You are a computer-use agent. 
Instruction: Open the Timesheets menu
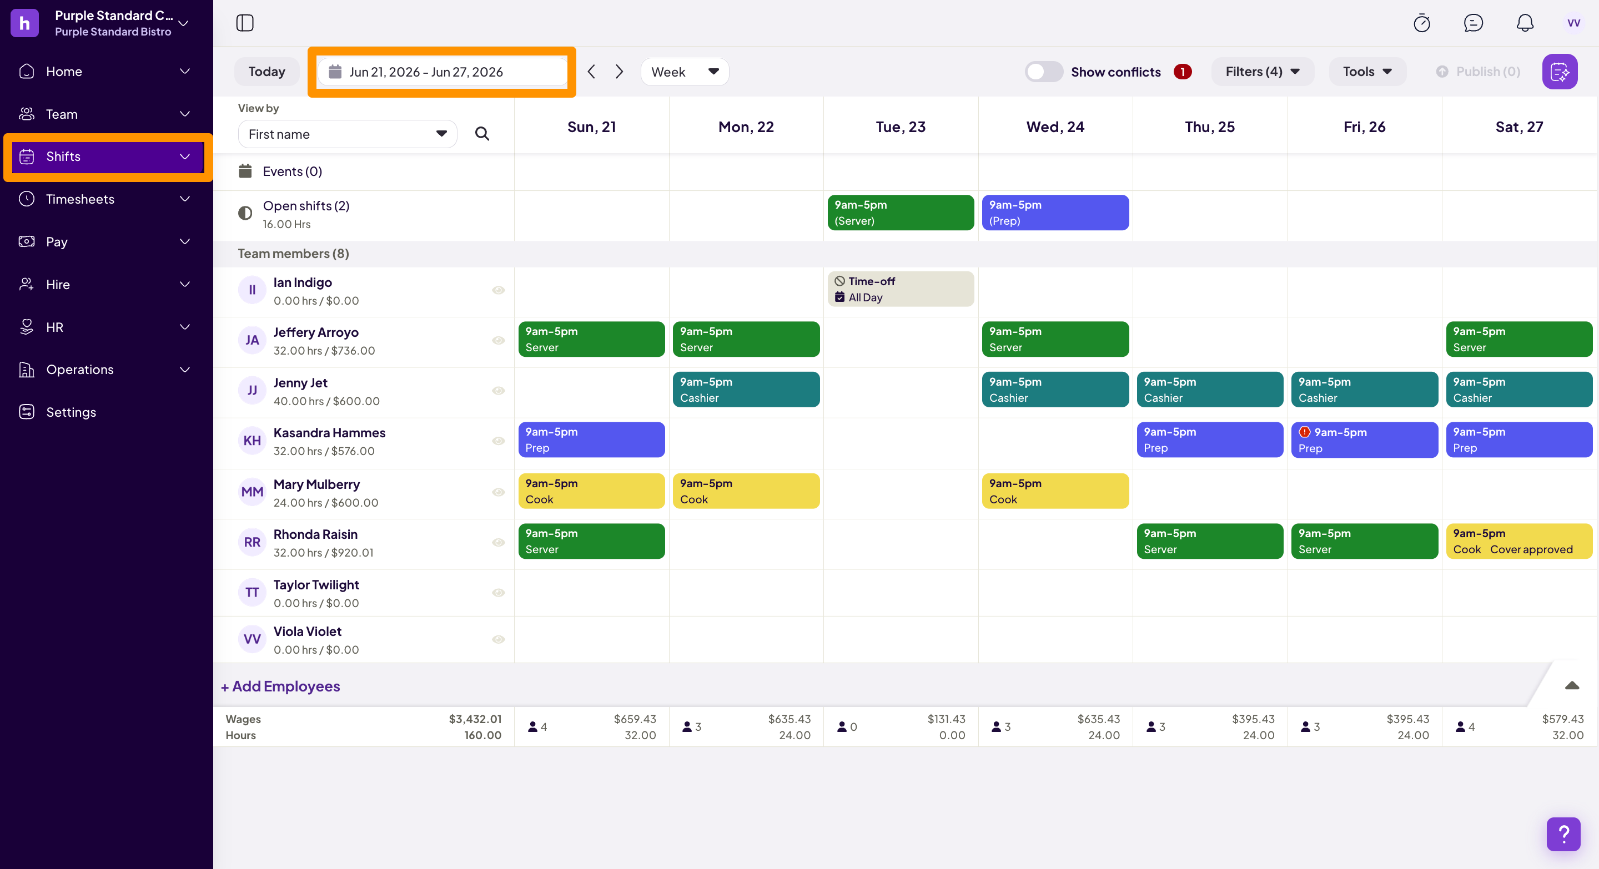coord(105,199)
